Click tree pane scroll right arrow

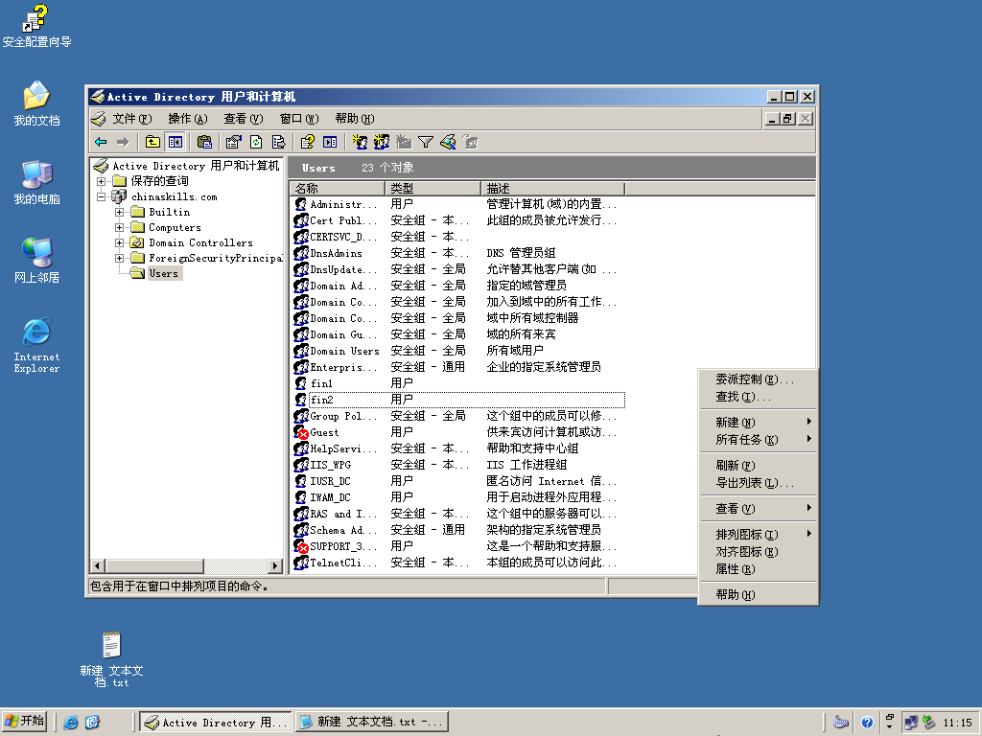tap(275, 565)
